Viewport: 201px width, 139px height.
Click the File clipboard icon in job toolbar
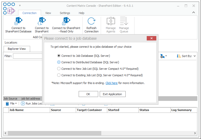(7, 103)
